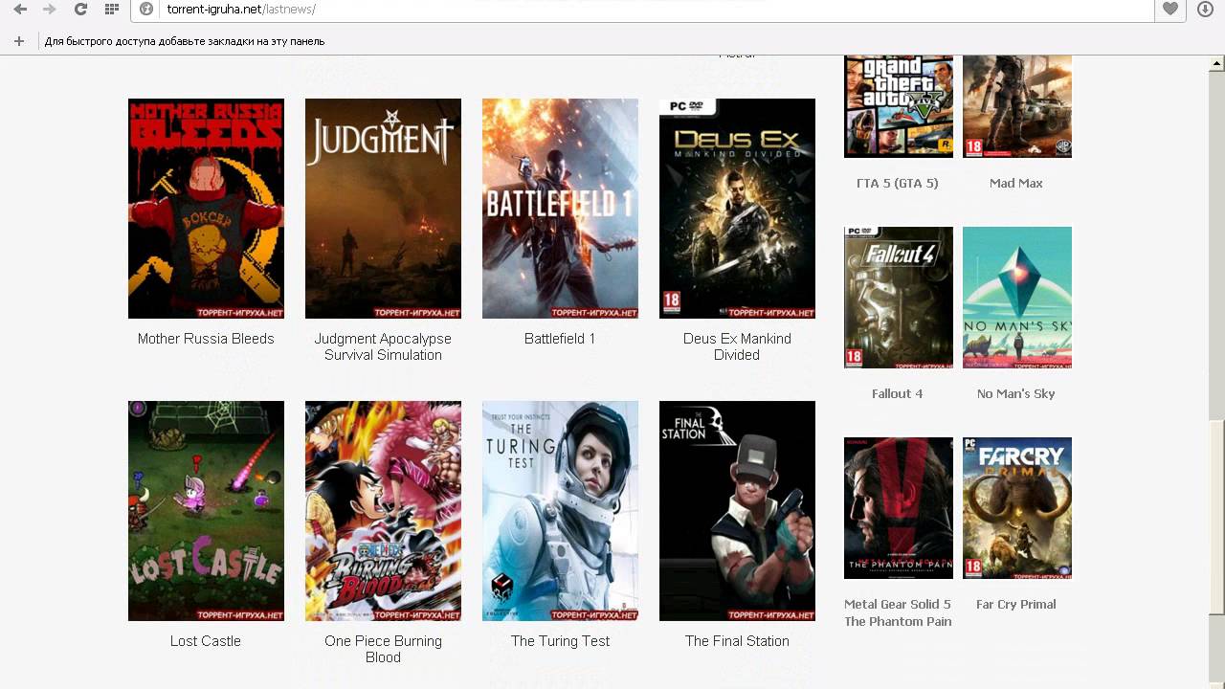This screenshot has width=1225, height=689.
Task: Open the Far Cry Primal cover image
Action: [1017, 508]
